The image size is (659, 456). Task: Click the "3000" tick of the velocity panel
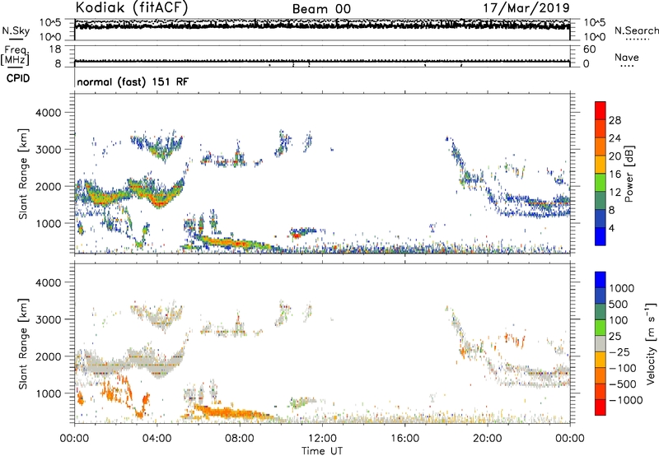pyautogui.click(x=48, y=319)
